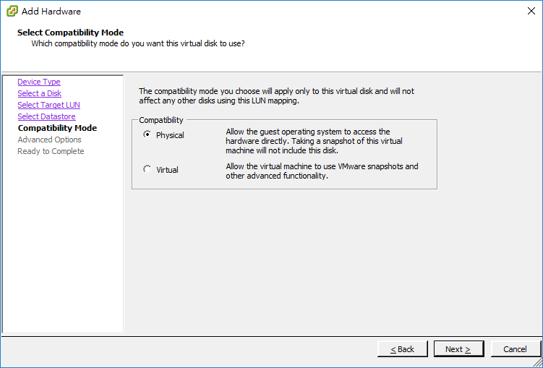Screen dimensions: 543x368
Task: Click the greyed-out Ready to Complete step
Action: click(x=51, y=151)
